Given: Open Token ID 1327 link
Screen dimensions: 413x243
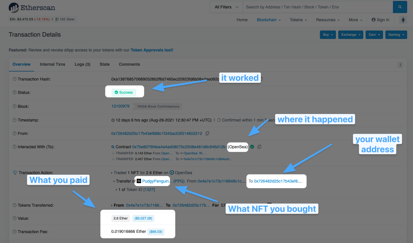Looking at the screenshot, I should [x=149, y=190].
